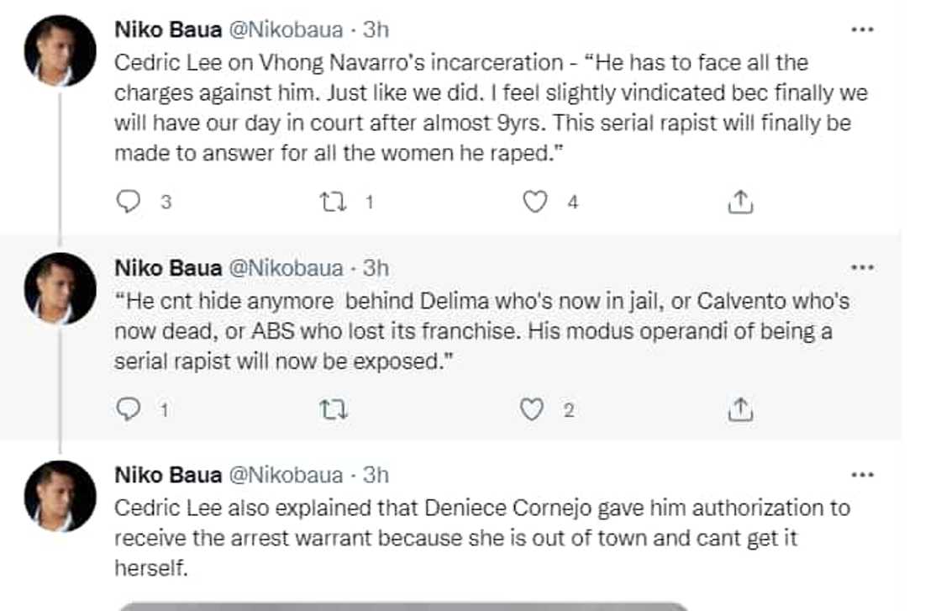This screenshot has height=611, width=941.
Task: Share the second tweet about ABS franchise
Action: [739, 409]
